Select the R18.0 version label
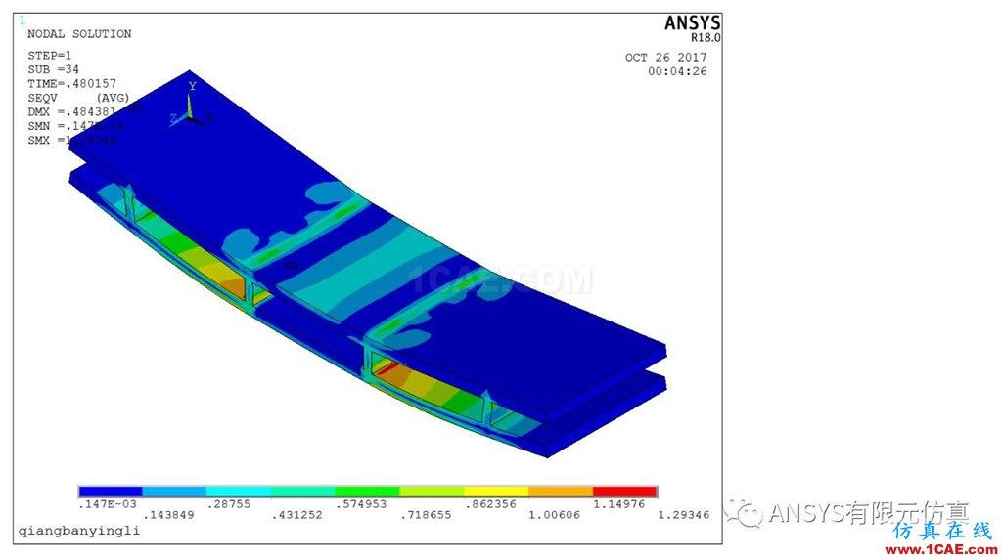Screen dimensions: 1002x557 [706, 38]
